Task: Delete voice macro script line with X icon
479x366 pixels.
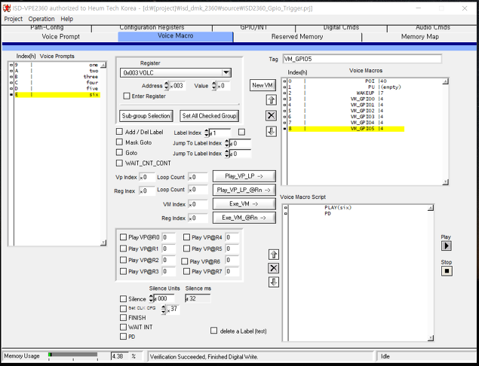Action: click(x=273, y=268)
